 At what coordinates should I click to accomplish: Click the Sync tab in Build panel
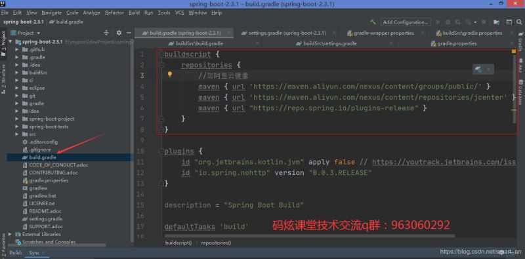[x=34, y=253]
